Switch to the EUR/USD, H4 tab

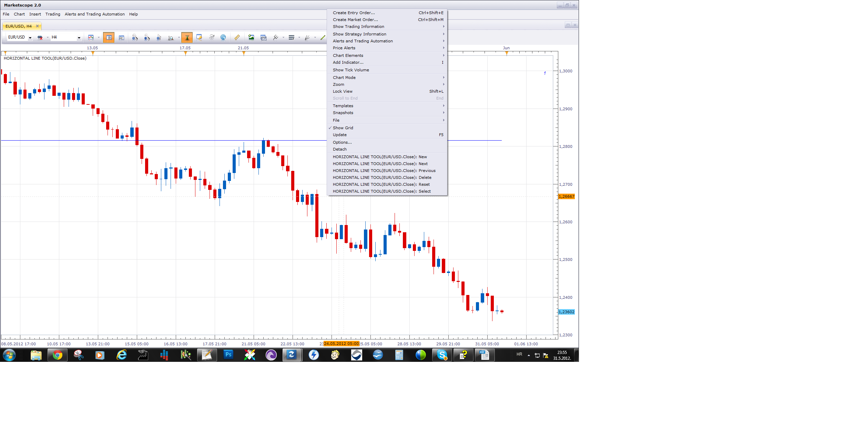pos(19,26)
